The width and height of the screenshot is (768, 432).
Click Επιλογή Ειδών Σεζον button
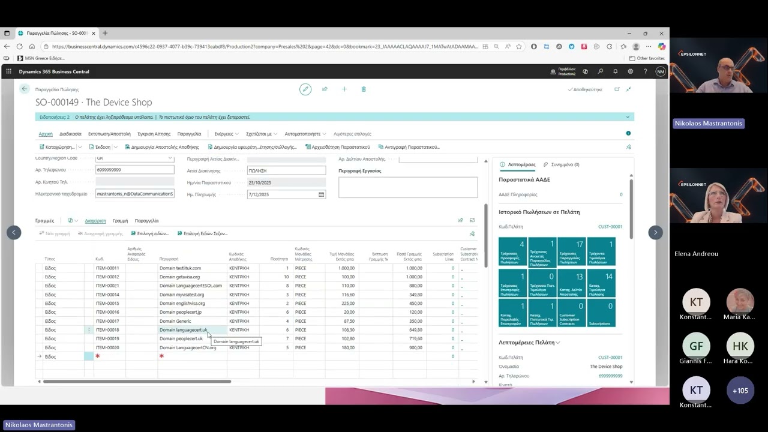click(x=202, y=233)
